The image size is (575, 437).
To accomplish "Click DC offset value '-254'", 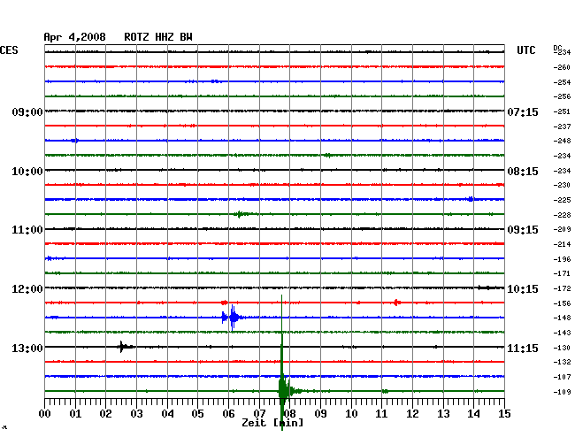I will (562, 82).
